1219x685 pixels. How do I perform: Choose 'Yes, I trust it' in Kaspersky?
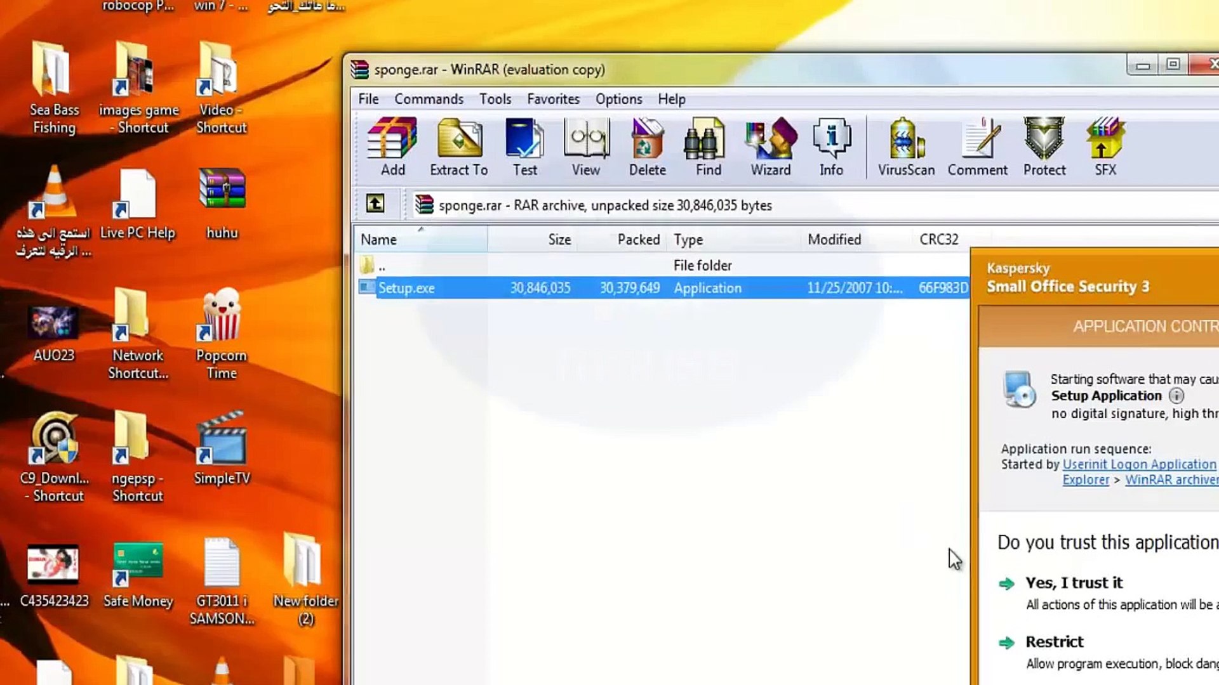pos(1074,583)
